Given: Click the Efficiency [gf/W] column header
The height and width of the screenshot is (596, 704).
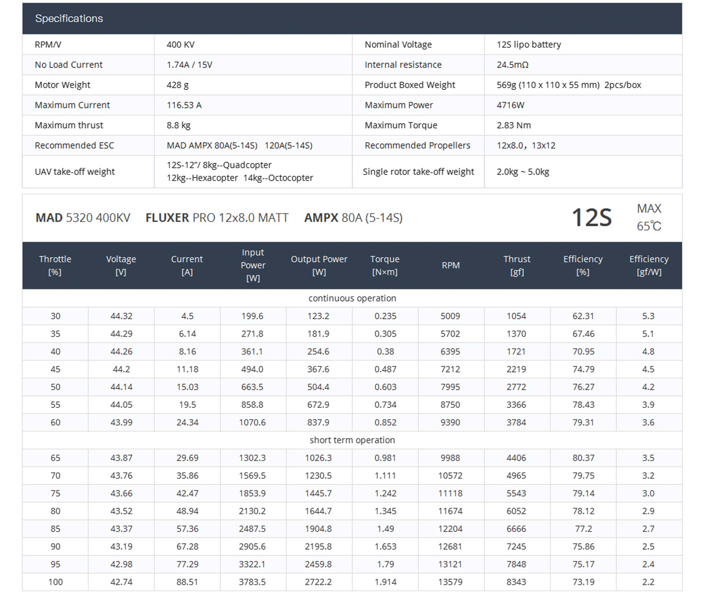Looking at the screenshot, I should point(649,265).
